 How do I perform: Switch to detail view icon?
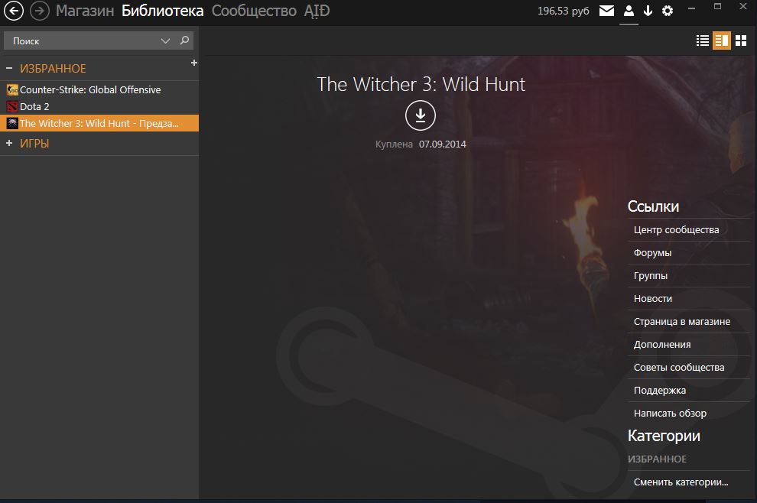coord(722,41)
